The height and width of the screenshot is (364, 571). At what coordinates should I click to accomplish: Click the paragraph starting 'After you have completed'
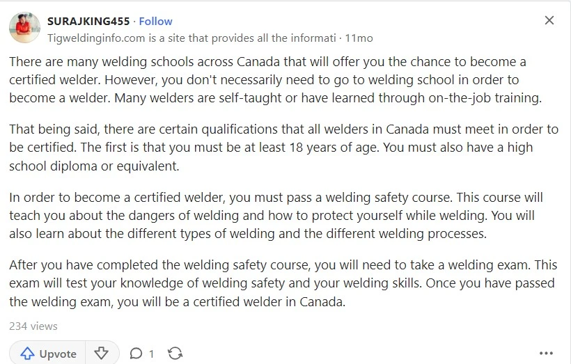[x=283, y=283]
